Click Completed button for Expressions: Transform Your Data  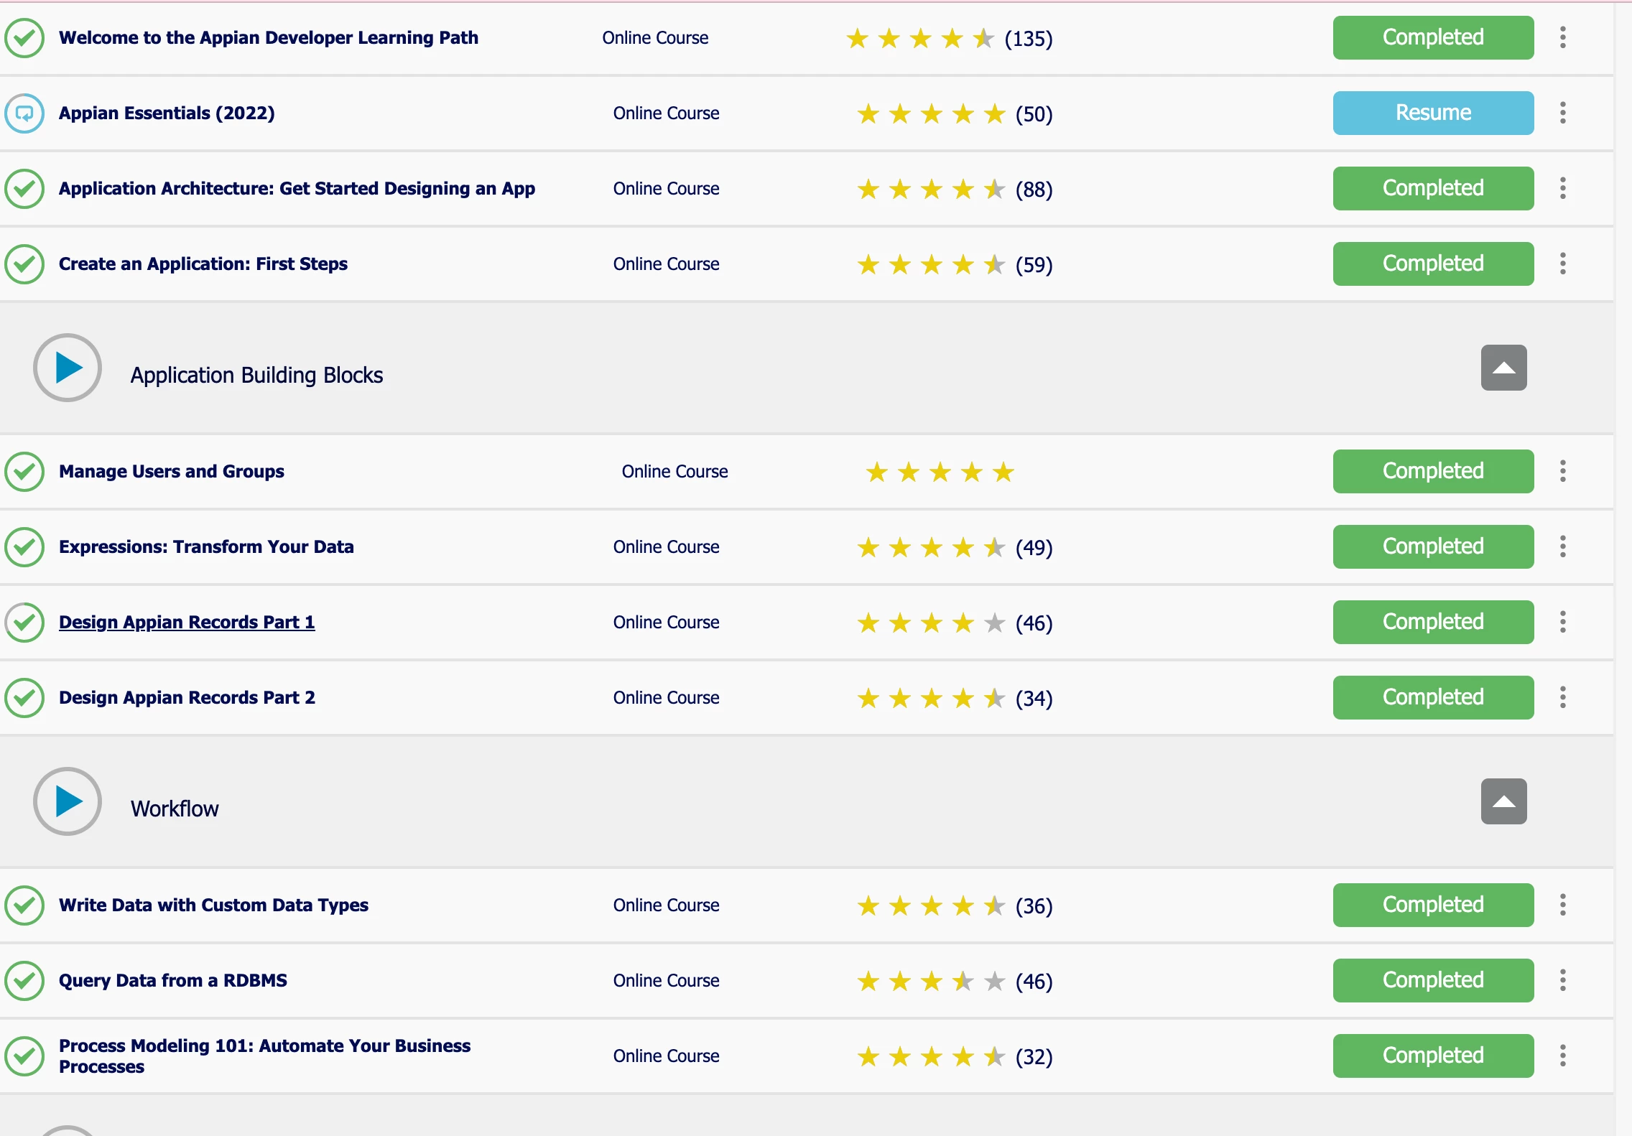click(1434, 546)
